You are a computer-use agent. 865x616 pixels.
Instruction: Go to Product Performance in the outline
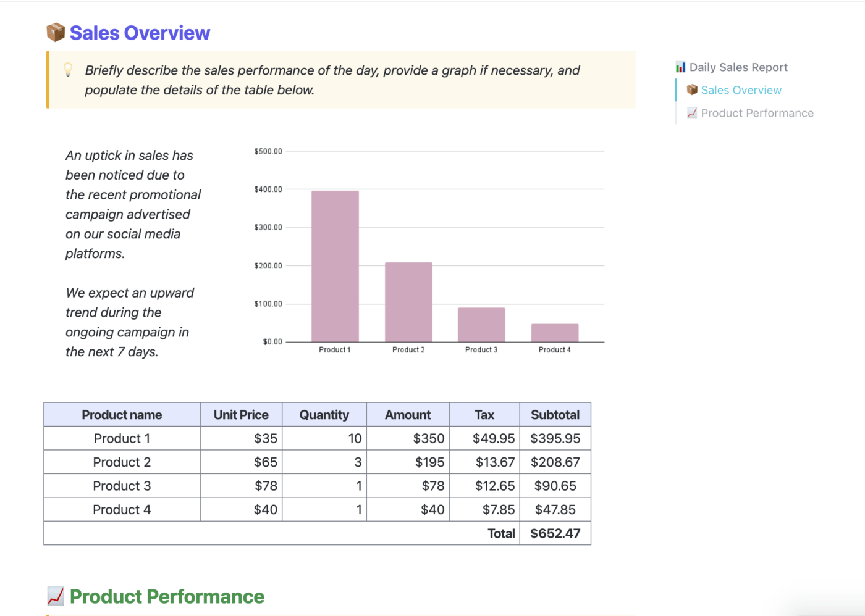757,113
